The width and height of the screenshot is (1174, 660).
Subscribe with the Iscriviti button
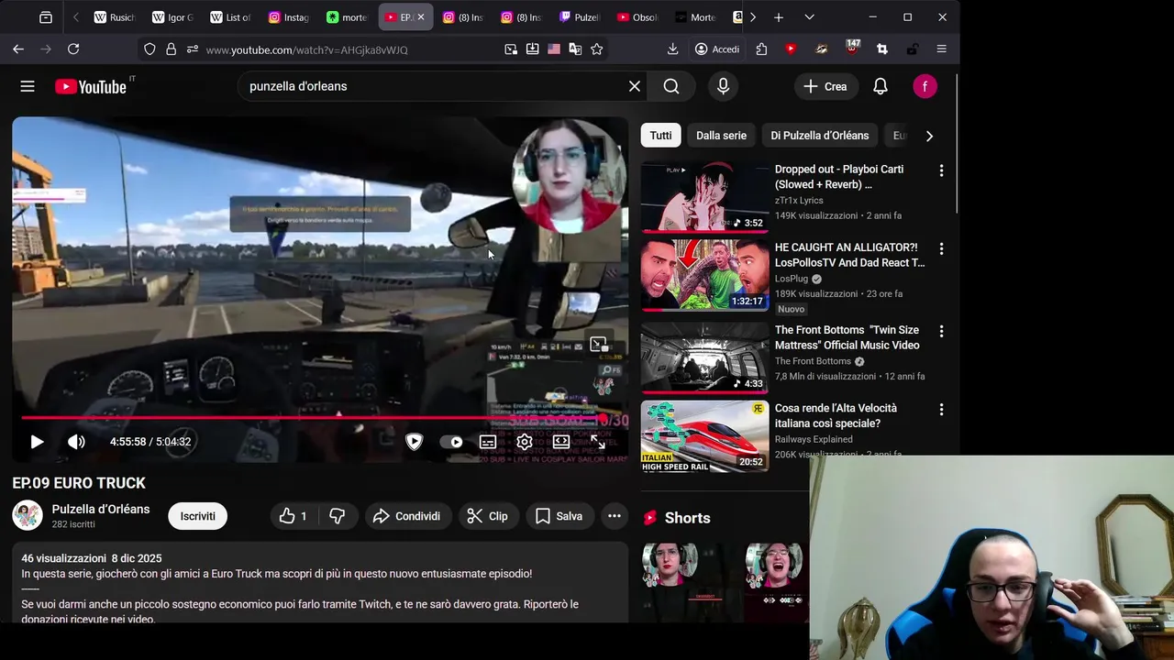point(197,516)
